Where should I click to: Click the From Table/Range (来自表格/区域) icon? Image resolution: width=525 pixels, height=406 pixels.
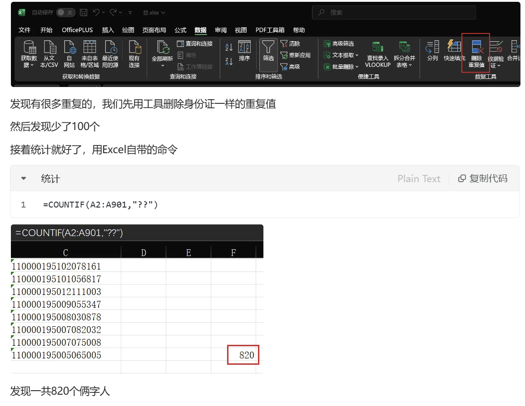89,47
